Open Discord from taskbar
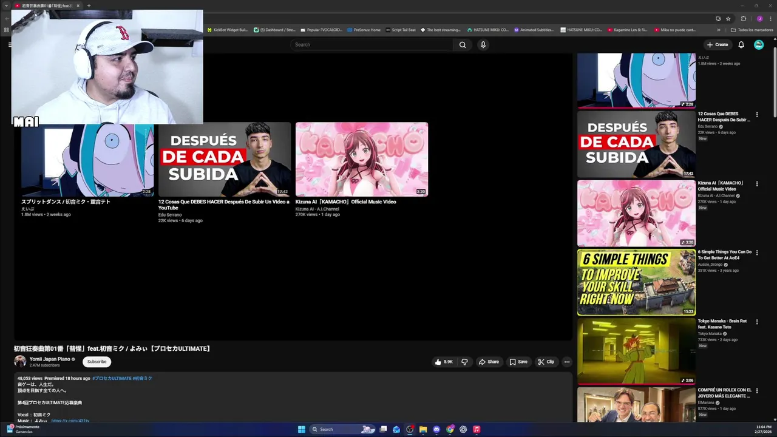This screenshot has width=777, height=437. [436, 429]
